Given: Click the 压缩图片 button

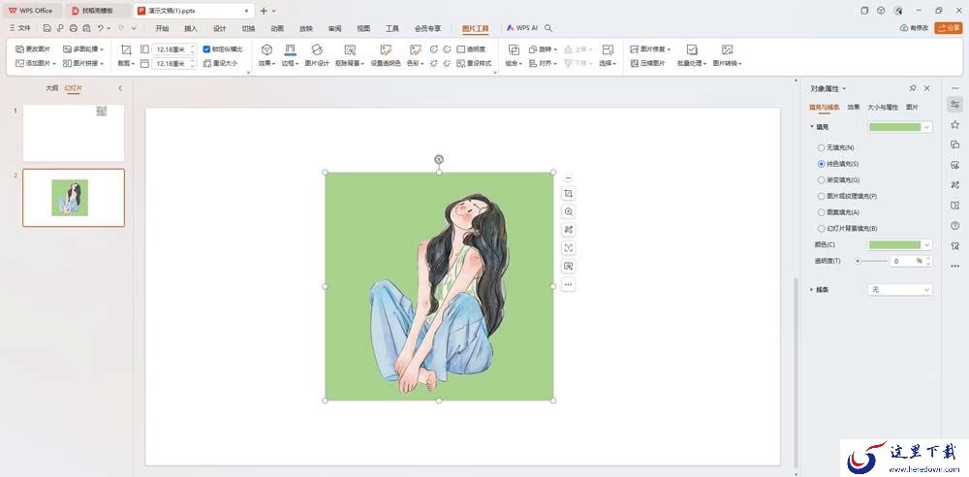Looking at the screenshot, I should pos(647,63).
